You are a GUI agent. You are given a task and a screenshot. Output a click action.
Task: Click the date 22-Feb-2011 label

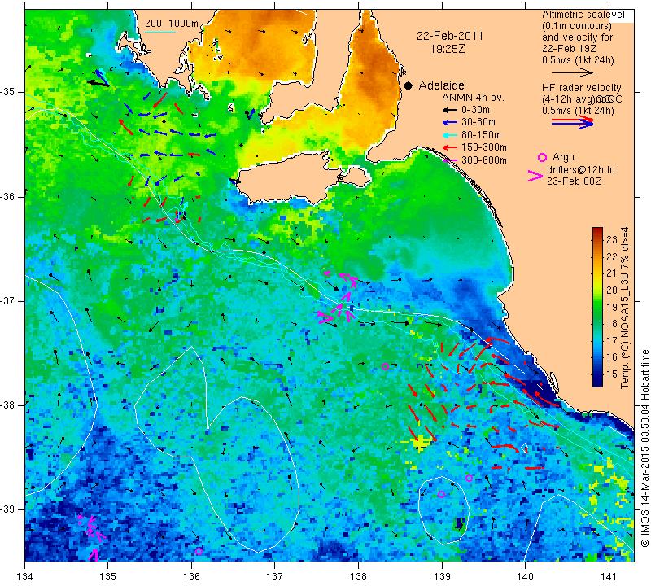[x=450, y=36]
